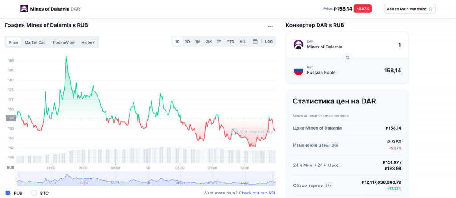Screen dimensions: 456x198
Task: Open the chart options ellipsis menu
Action: point(270,26)
